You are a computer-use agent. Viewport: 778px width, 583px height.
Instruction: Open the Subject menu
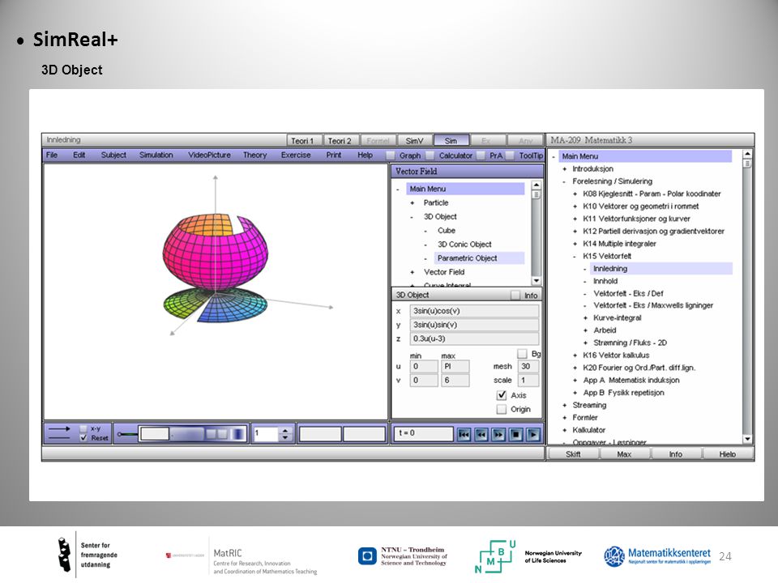(x=113, y=155)
